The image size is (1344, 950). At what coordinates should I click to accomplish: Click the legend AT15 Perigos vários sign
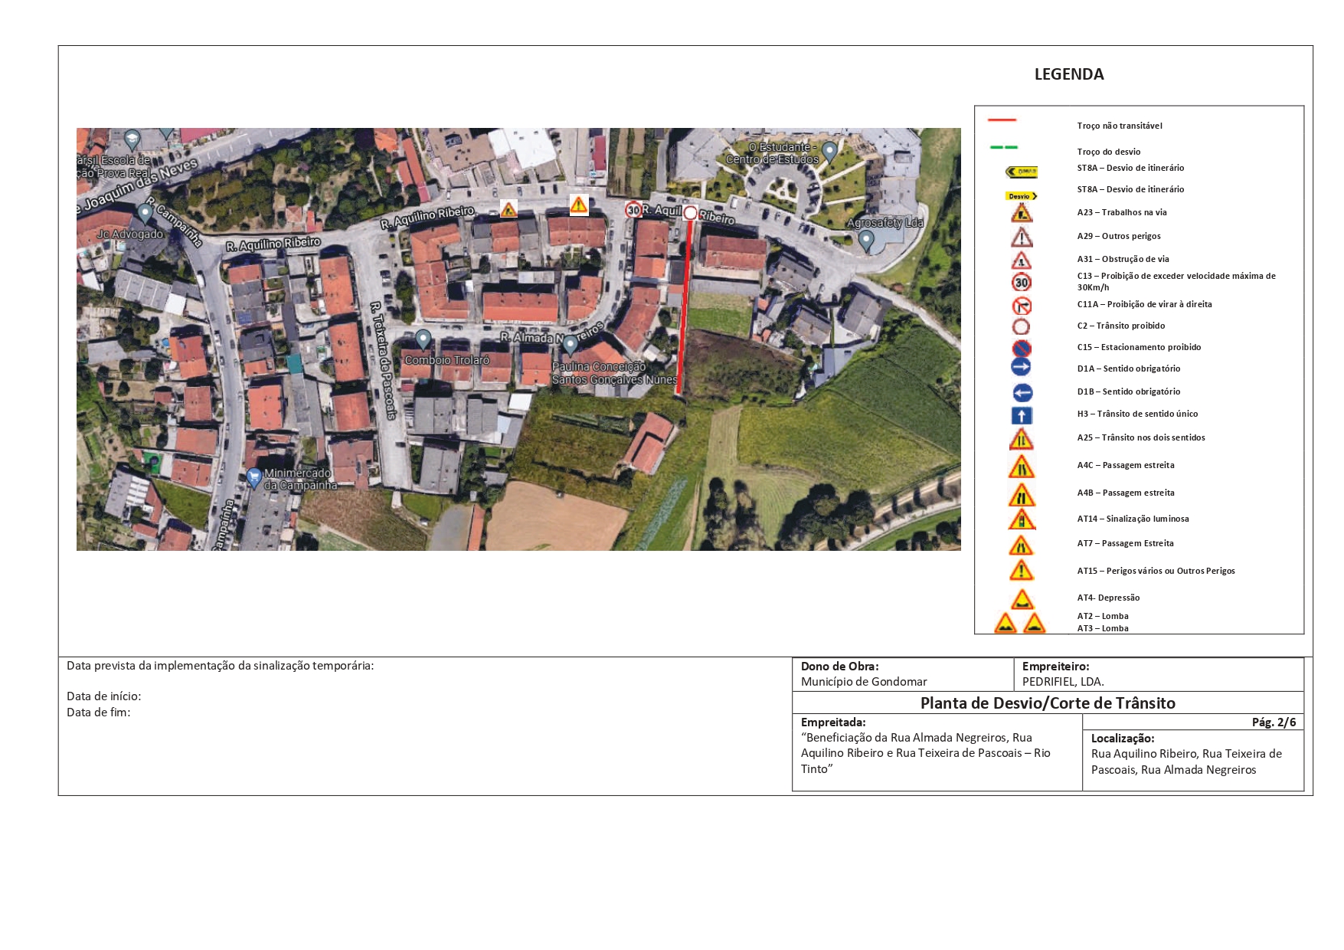[x=1022, y=571]
